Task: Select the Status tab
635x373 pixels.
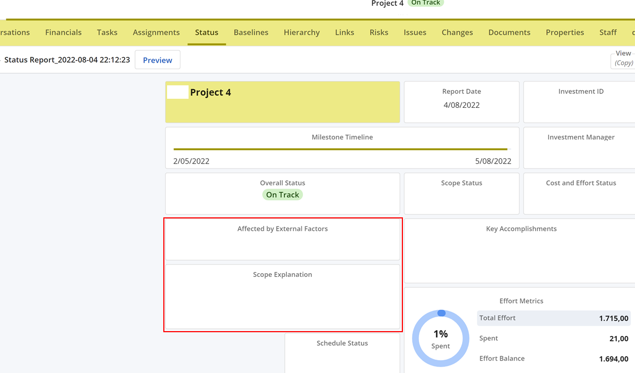Action: (206, 32)
